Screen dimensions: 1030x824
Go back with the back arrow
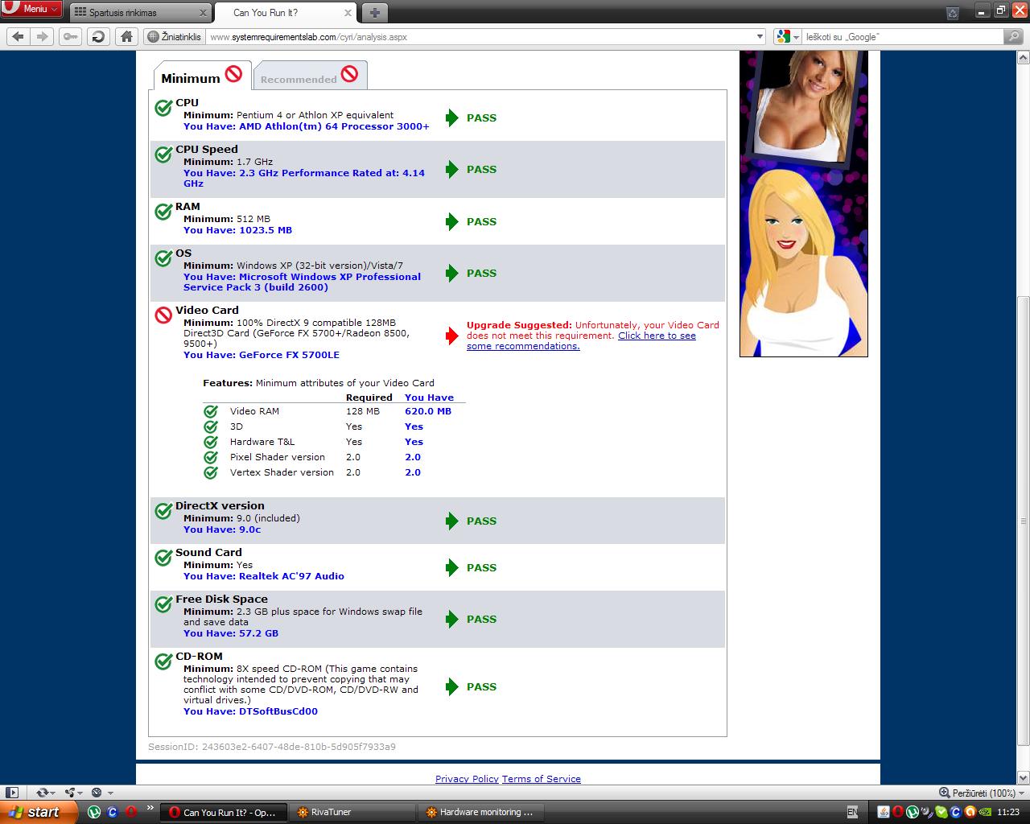19,37
